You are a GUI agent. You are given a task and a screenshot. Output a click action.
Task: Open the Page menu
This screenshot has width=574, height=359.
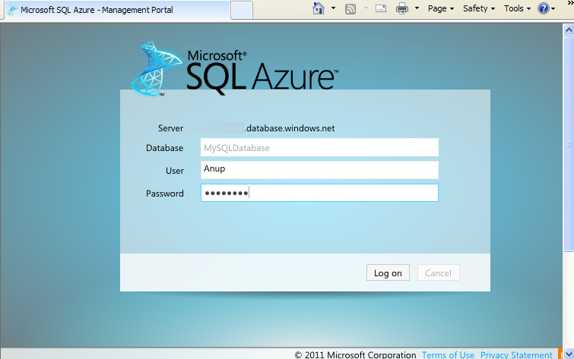[x=440, y=8]
